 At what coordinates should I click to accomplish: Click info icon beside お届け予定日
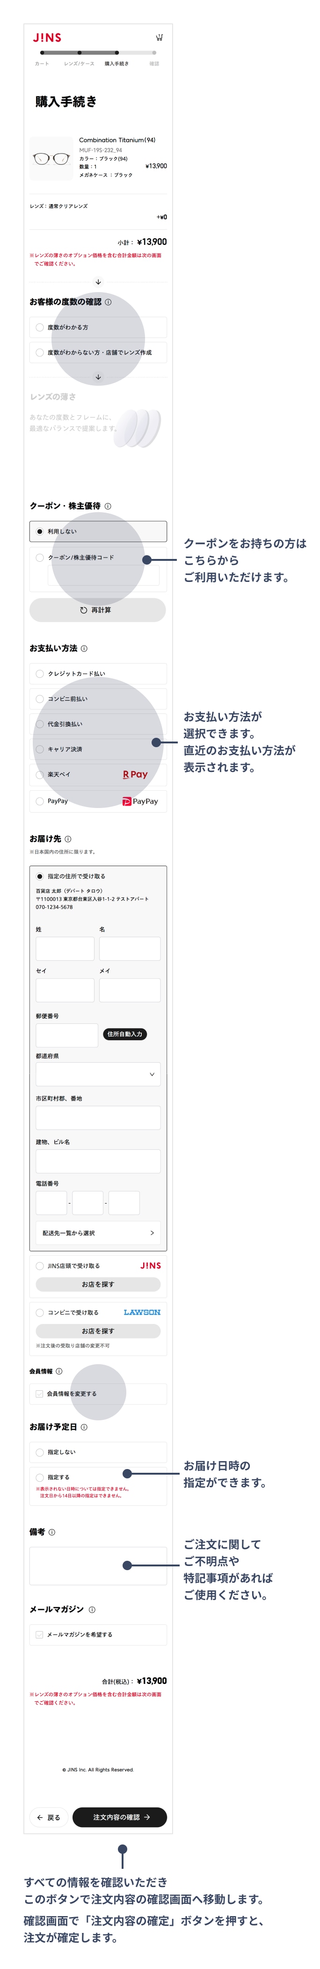click(x=84, y=1427)
